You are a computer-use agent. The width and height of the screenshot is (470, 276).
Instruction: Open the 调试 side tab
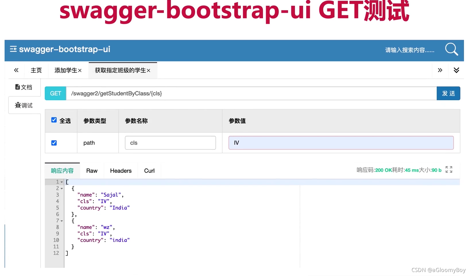point(24,105)
